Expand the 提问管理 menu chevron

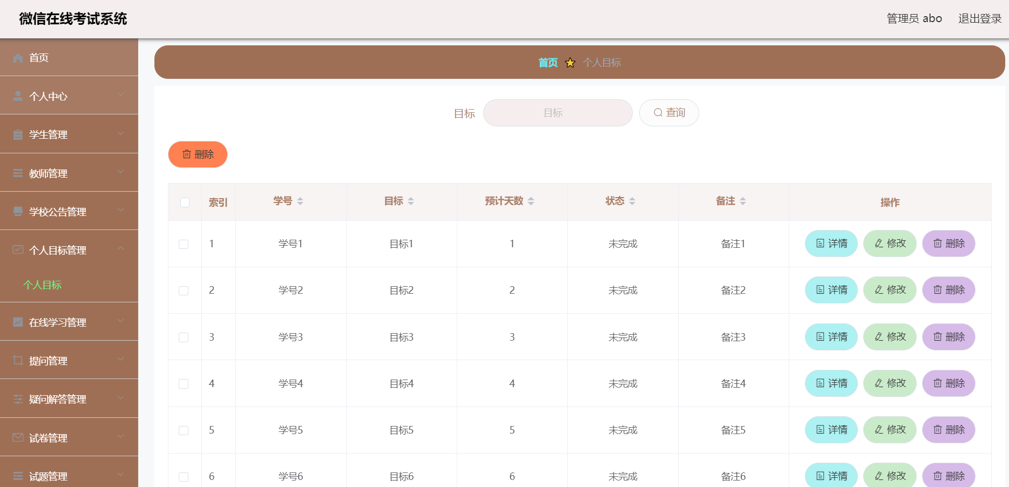(x=121, y=359)
